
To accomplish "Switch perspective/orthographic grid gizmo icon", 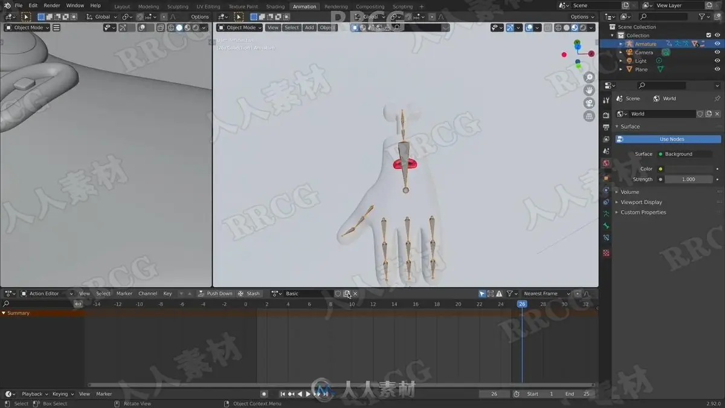I will pos(589,116).
